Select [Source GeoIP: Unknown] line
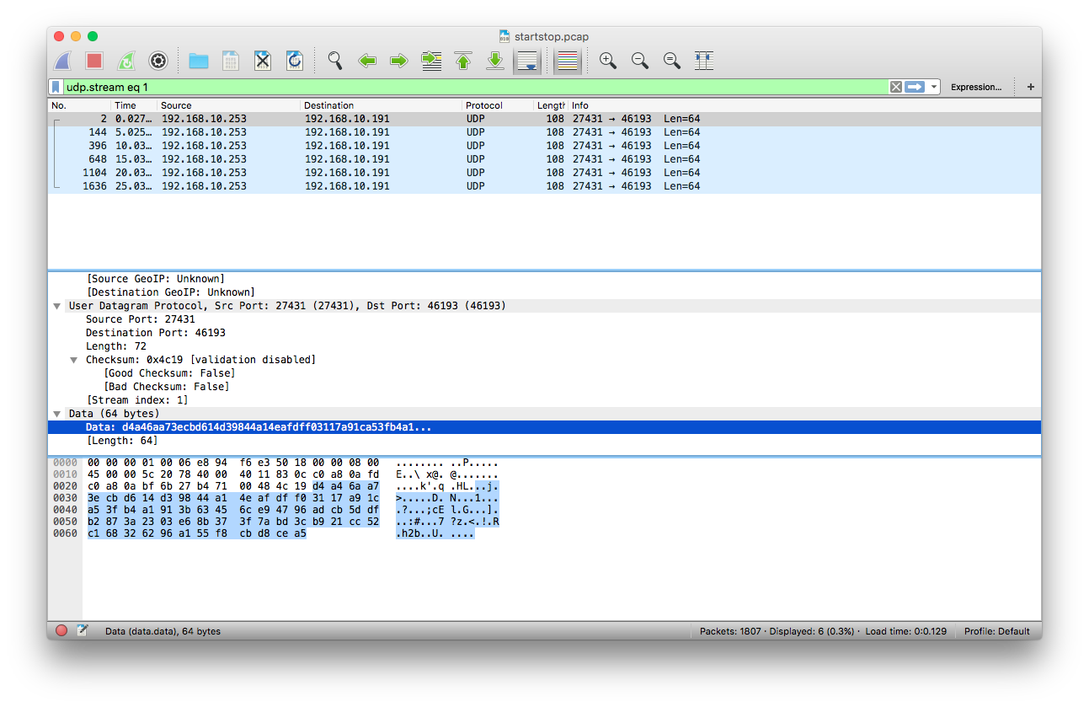This screenshot has width=1089, height=707. click(156, 279)
